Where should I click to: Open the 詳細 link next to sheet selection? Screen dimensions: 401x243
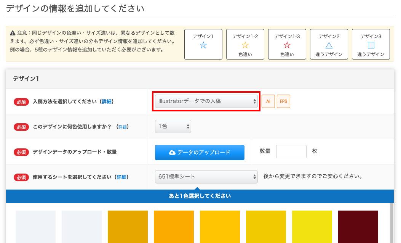click(x=124, y=177)
